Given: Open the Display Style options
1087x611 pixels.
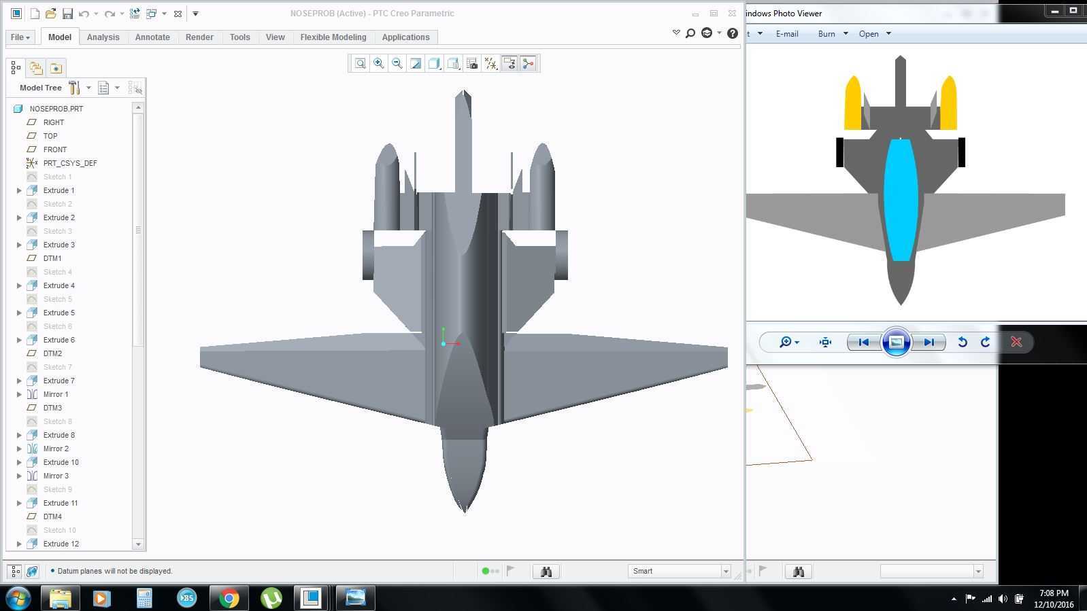Looking at the screenshot, I should pyautogui.click(x=435, y=63).
